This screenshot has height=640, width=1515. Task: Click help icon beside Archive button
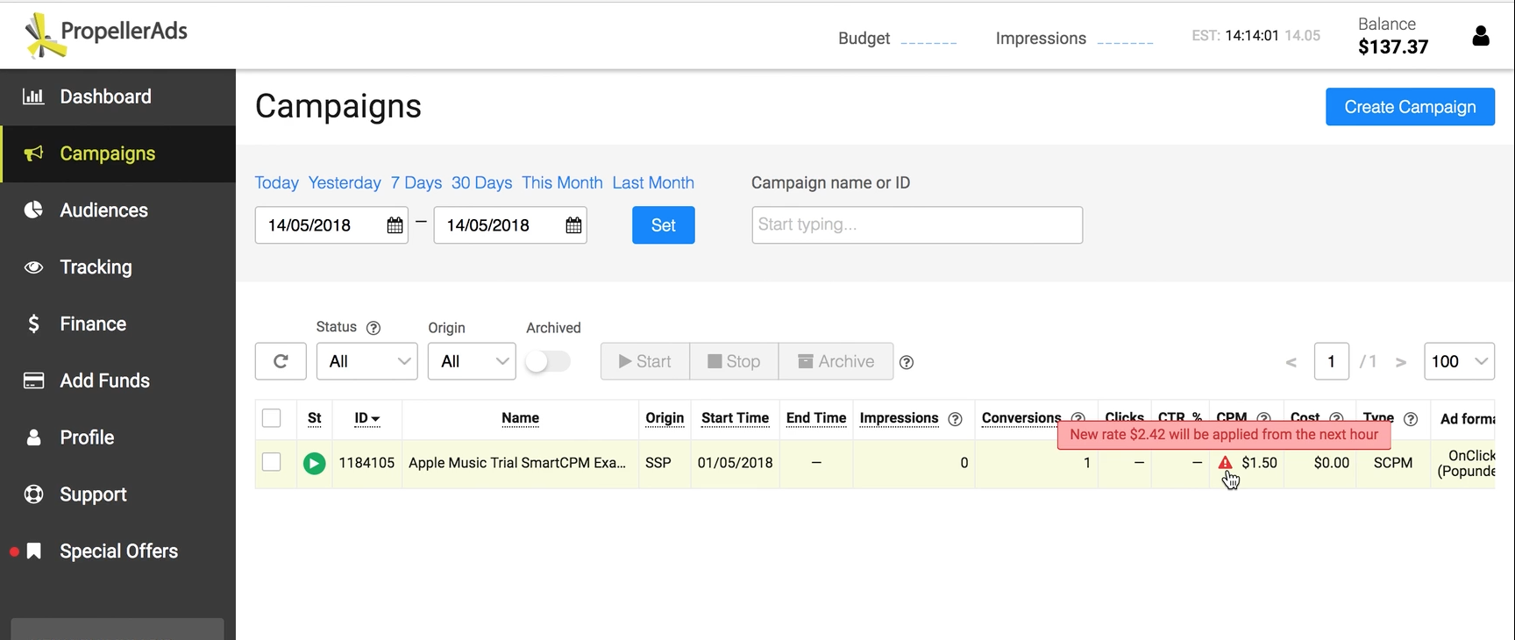(907, 362)
